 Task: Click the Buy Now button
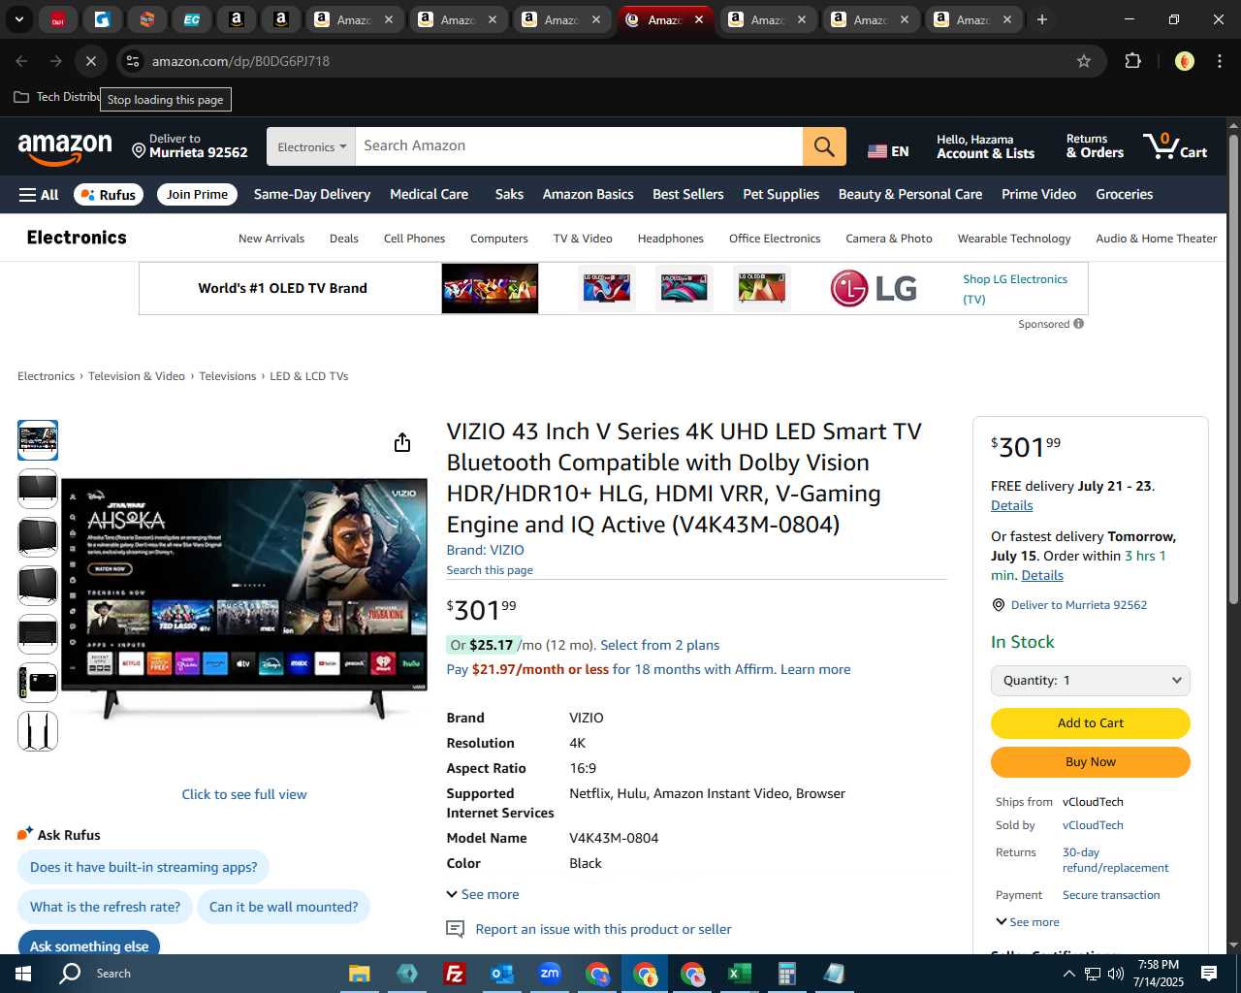[1091, 762]
